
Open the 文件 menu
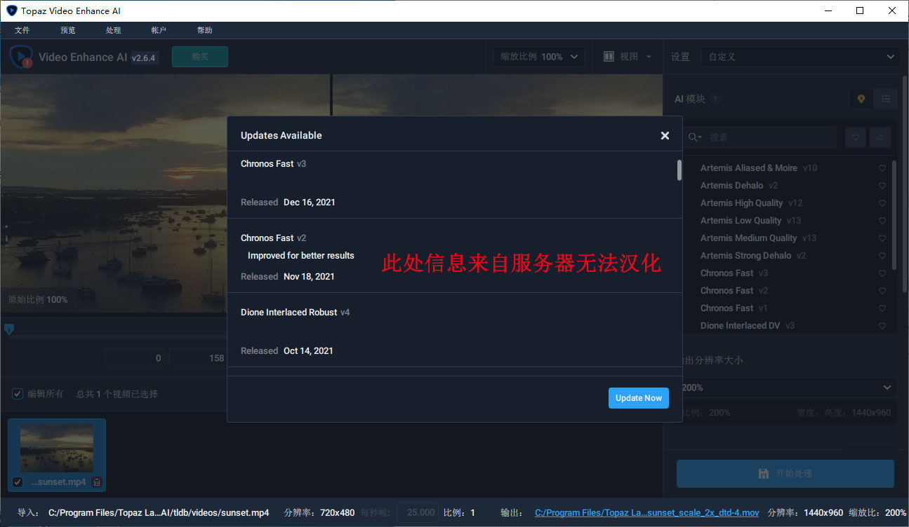point(22,30)
